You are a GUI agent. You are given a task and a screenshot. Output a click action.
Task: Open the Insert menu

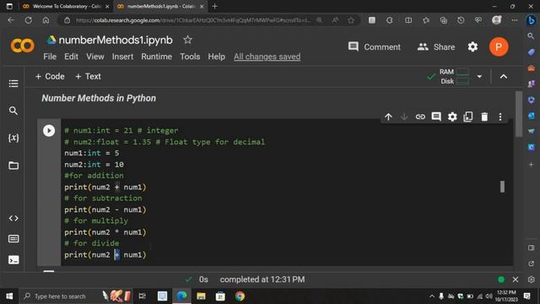[122, 57]
